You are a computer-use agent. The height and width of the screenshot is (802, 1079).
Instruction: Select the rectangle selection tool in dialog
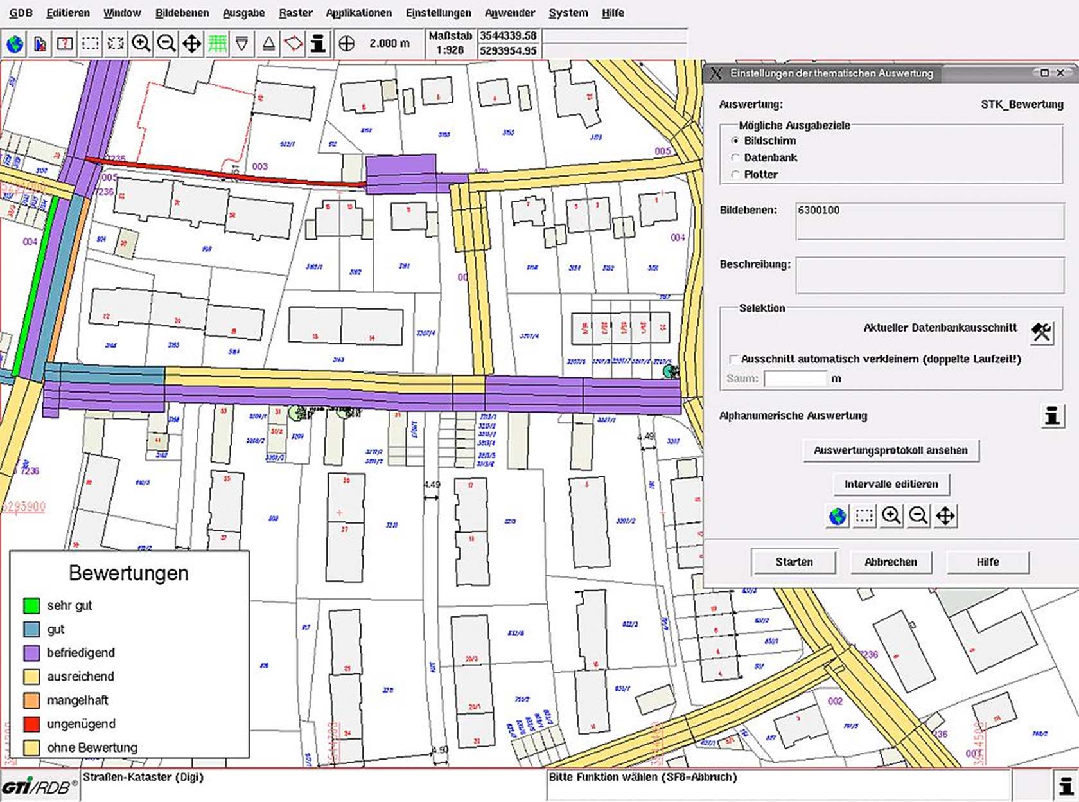pyautogui.click(x=863, y=515)
